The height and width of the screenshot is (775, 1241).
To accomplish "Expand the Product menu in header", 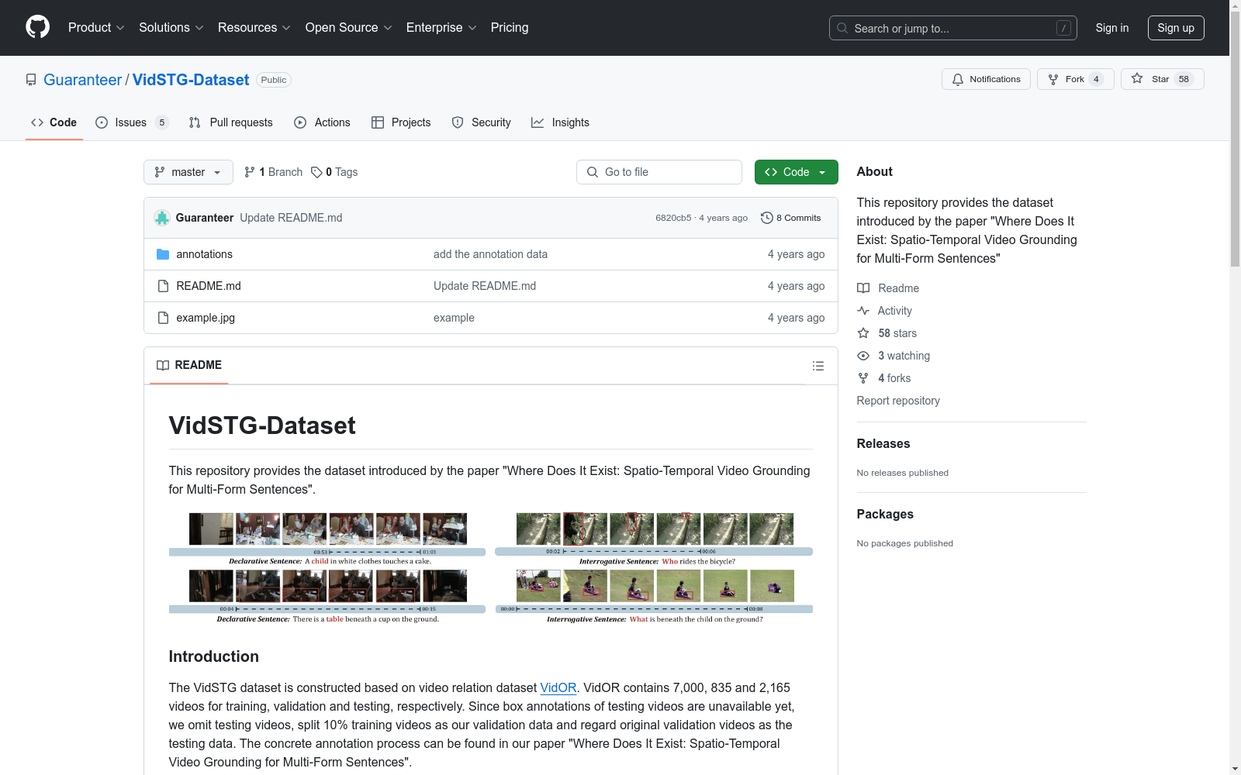I will 96,28.
